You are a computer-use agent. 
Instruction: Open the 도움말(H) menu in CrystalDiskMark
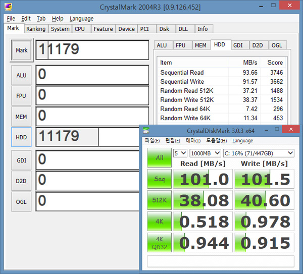click(217, 141)
